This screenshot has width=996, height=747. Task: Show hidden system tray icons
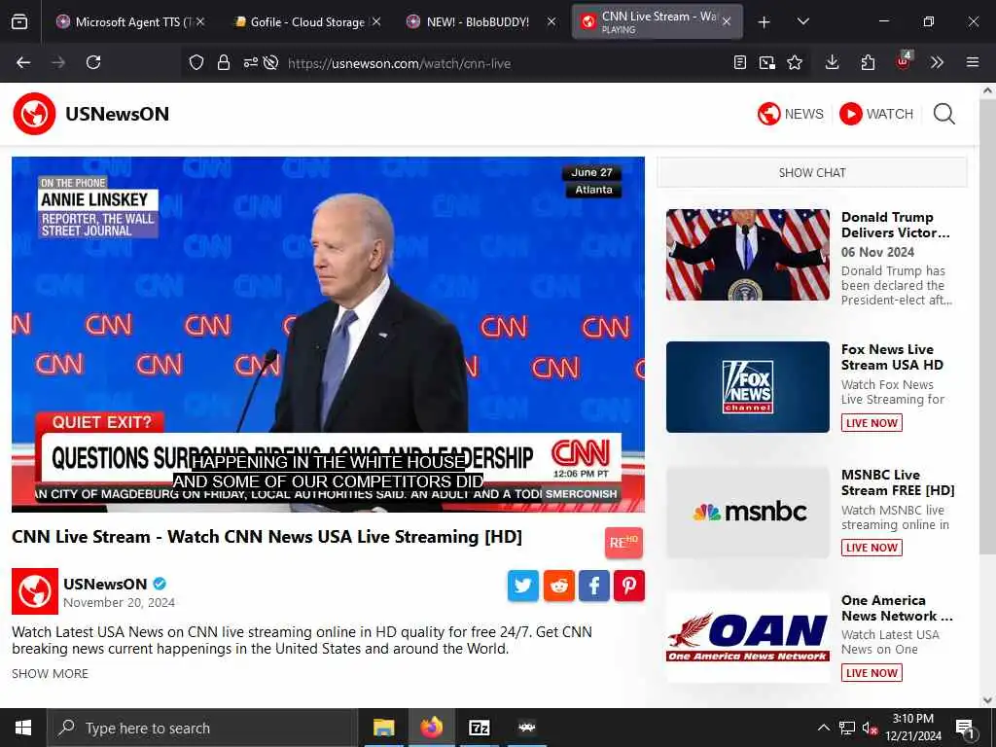(x=823, y=728)
